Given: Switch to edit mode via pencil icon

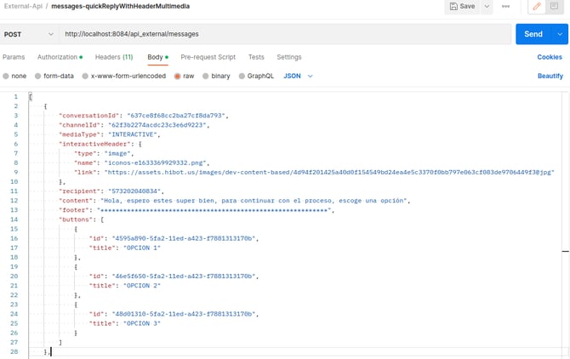Looking at the screenshot, I should pyautogui.click(x=536, y=7).
